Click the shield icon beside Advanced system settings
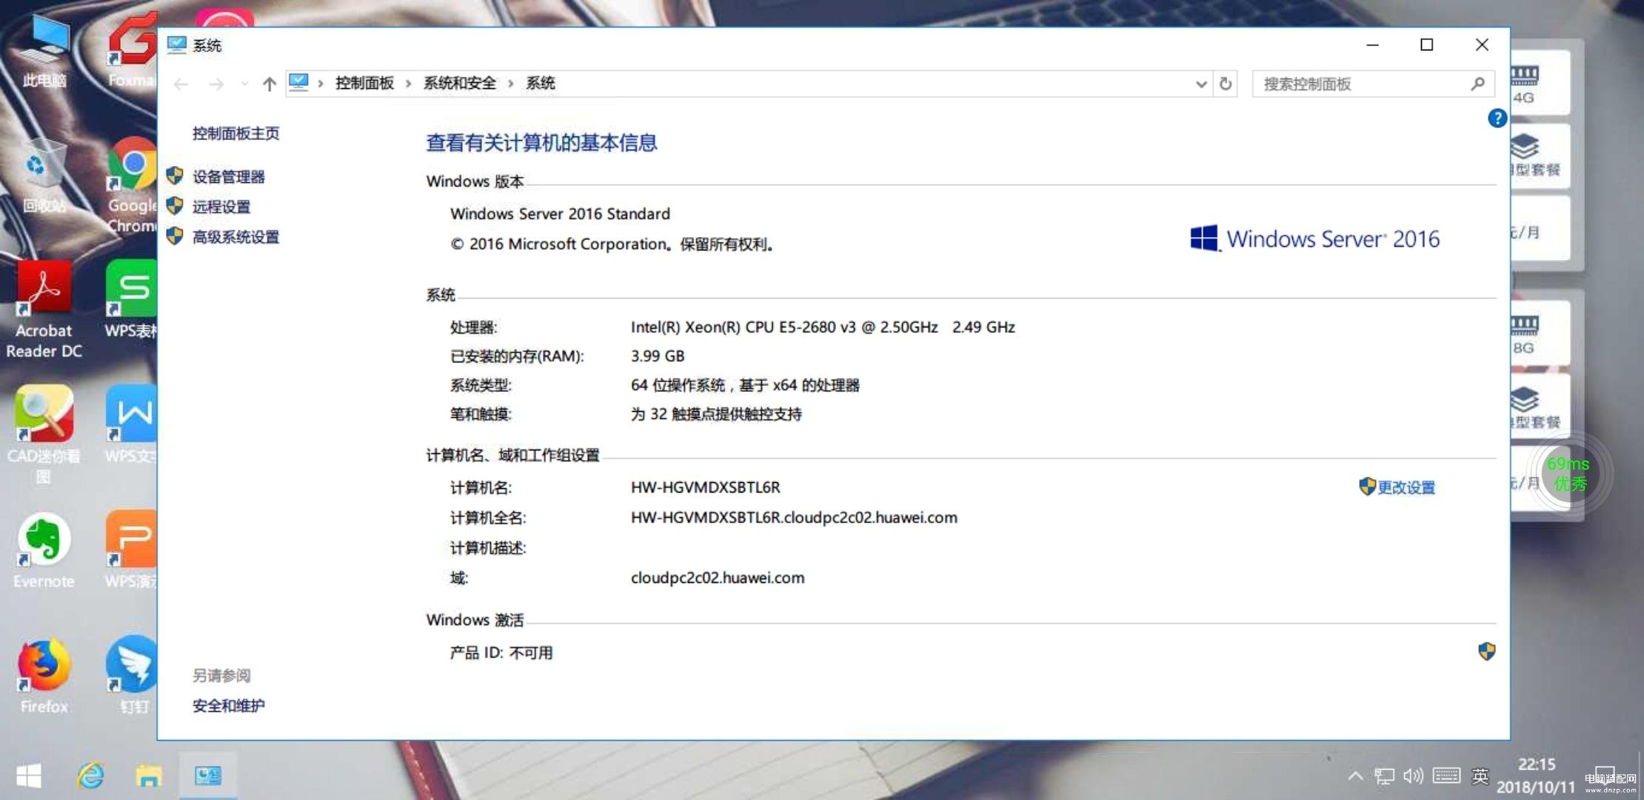This screenshot has width=1644, height=800. (175, 236)
